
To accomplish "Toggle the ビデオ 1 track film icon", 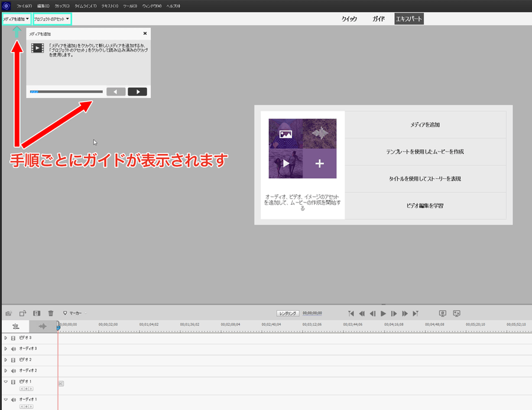I will (13, 382).
